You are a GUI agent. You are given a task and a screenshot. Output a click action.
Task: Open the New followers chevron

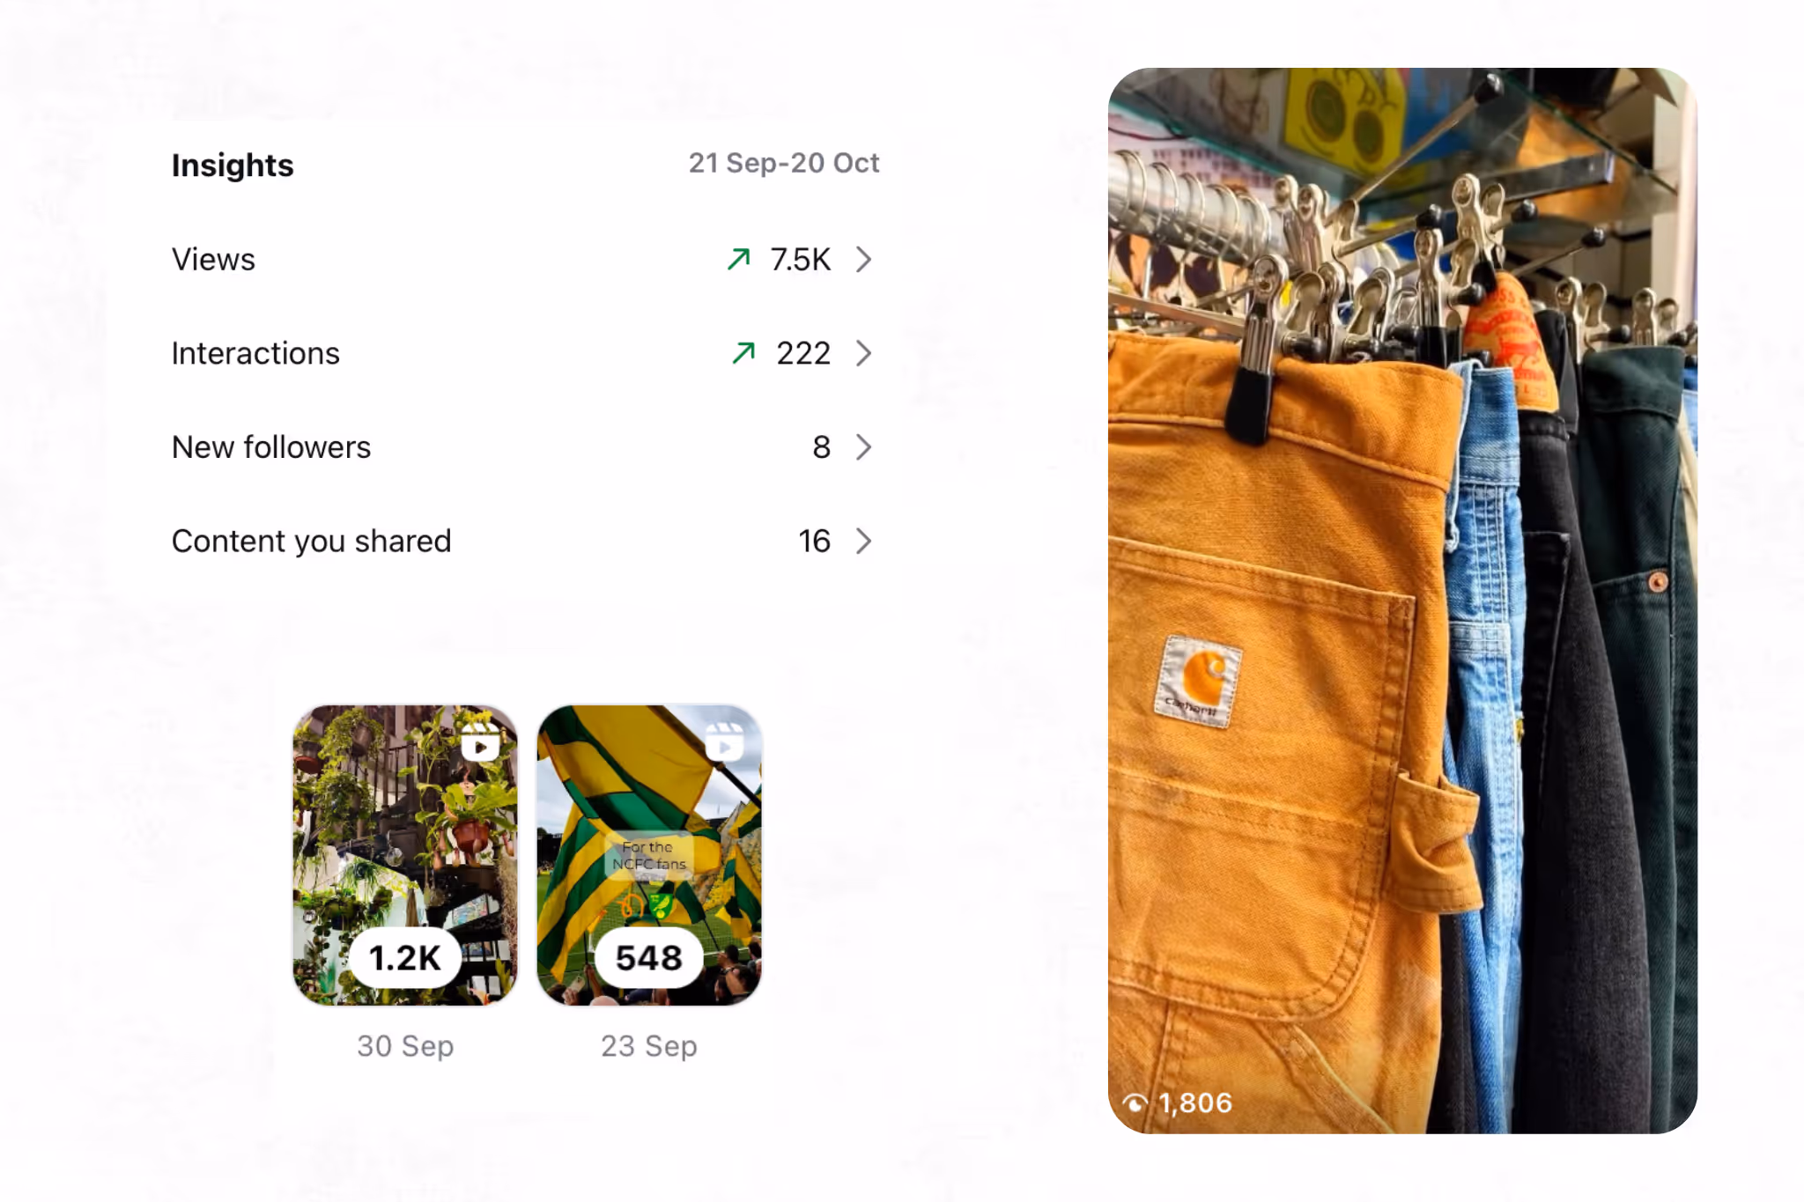(x=864, y=447)
